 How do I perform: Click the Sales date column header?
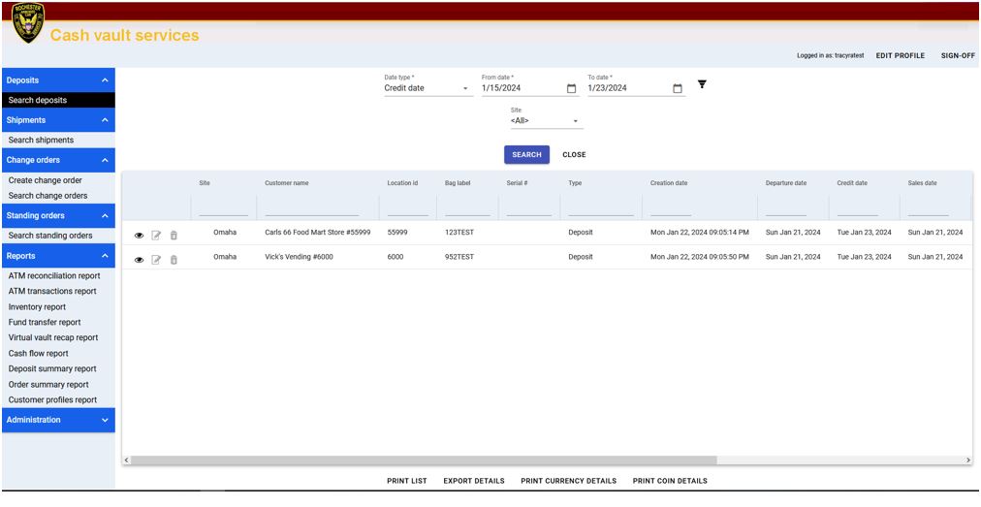(922, 183)
